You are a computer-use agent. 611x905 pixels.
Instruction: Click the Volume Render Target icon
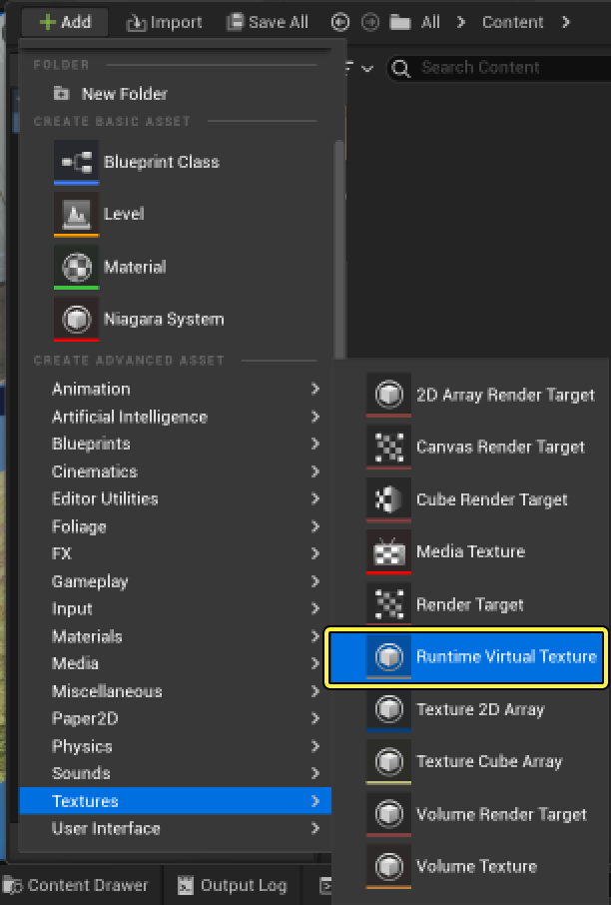pyautogui.click(x=389, y=814)
